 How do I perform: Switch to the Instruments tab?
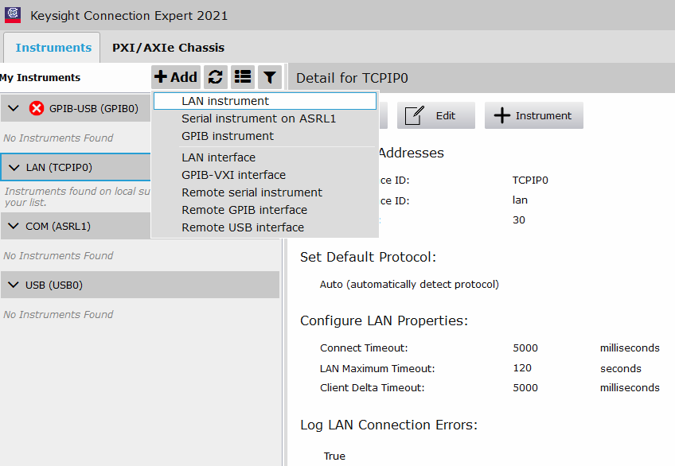click(53, 47)
